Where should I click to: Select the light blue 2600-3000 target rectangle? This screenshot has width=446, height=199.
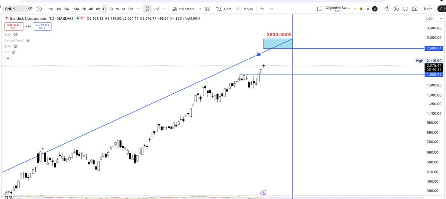pyautogui.click(x=278, y=44)
